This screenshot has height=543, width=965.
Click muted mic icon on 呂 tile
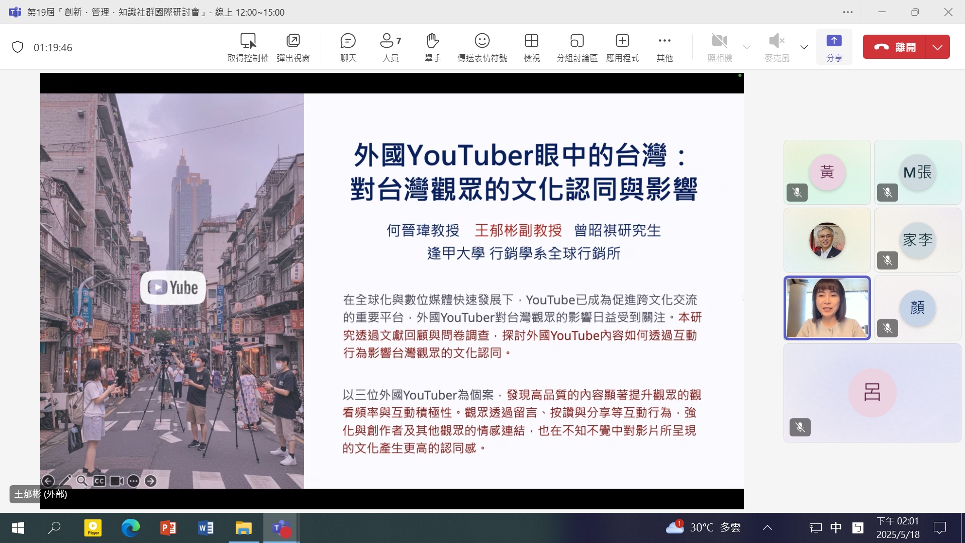pyautogui.click(x=800, y=427)
